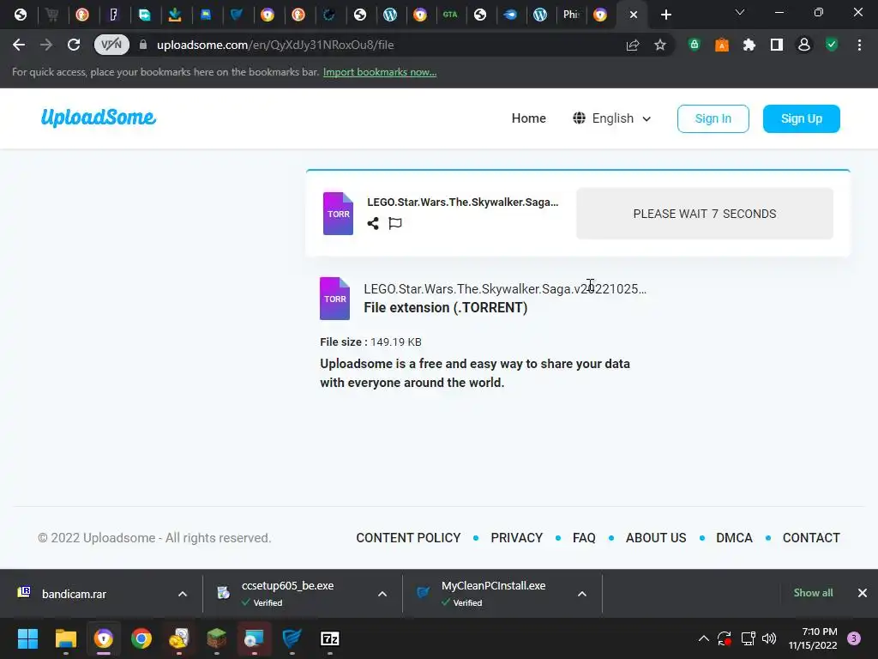Open the CONTACT footer link
The width and height of the screenshot is (878, 659).
(x=811, y=538)
